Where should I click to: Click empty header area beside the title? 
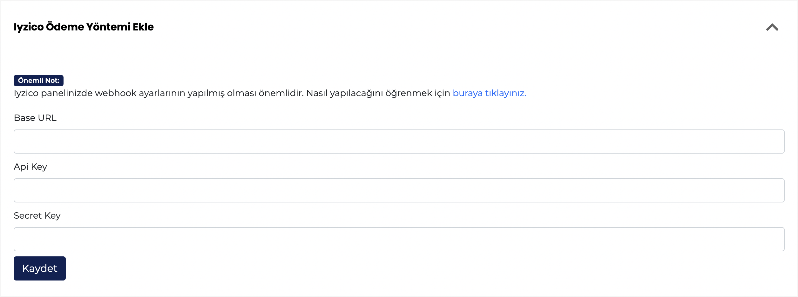click(445, 27)
